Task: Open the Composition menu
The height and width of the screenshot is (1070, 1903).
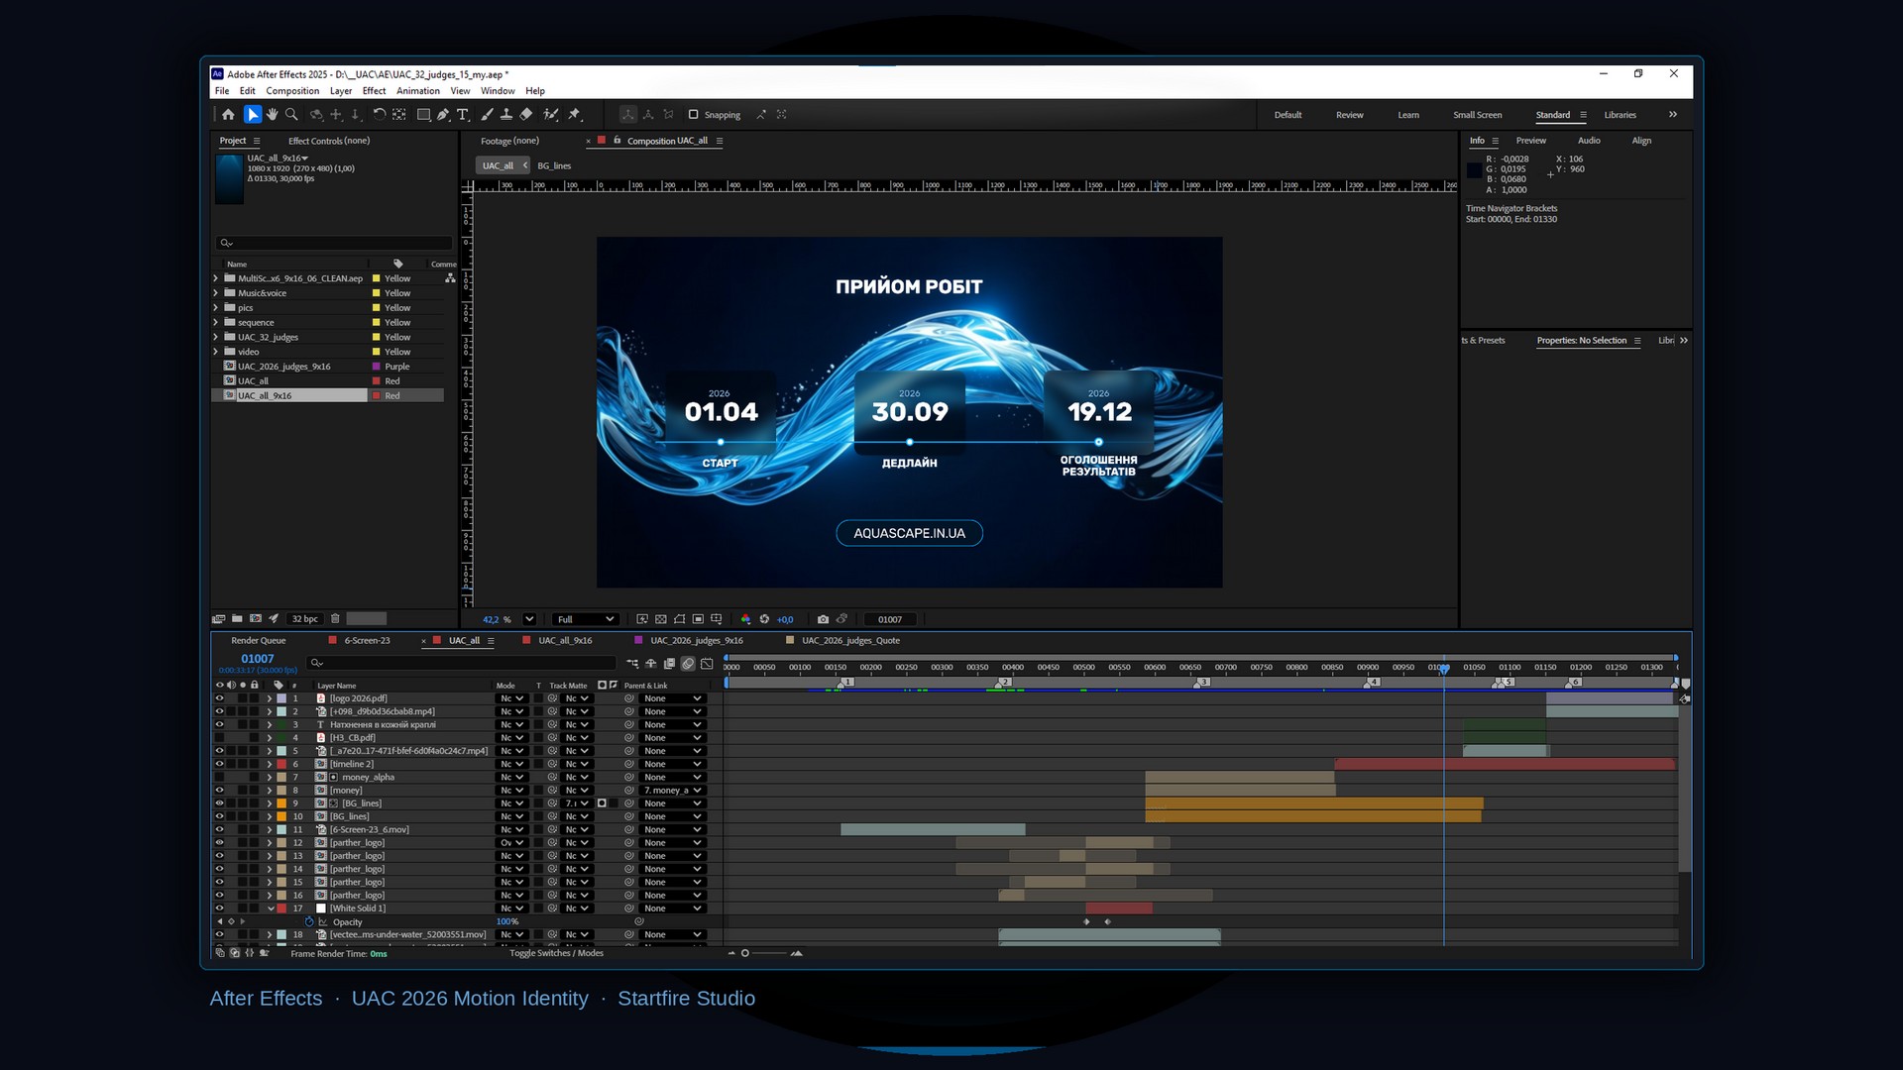Action: (292, 91)
